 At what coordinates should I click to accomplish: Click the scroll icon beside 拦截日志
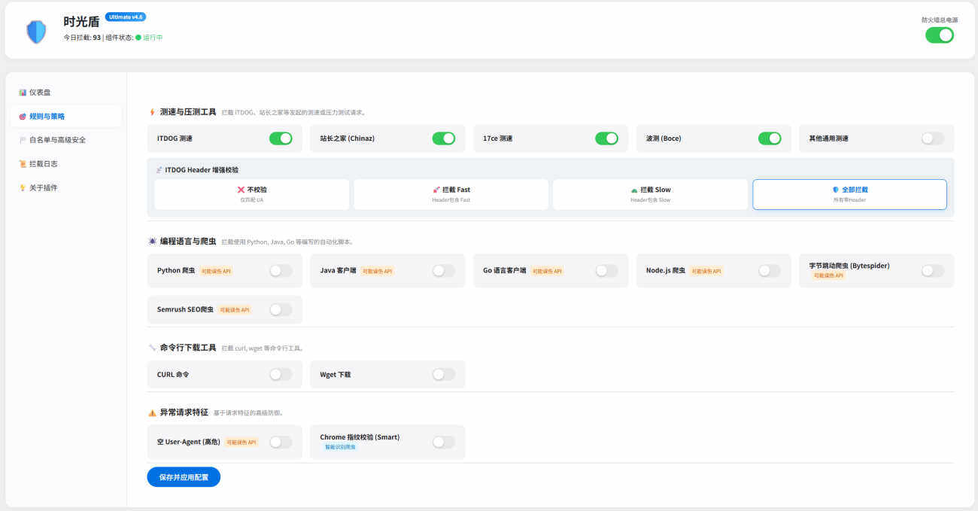[23, 164]
